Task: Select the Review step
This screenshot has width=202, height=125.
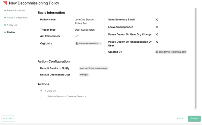Action: pyautogui.click(x=11, y=32)
